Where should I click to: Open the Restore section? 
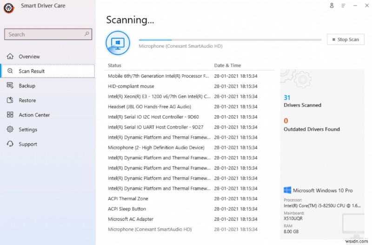[48, 100]
